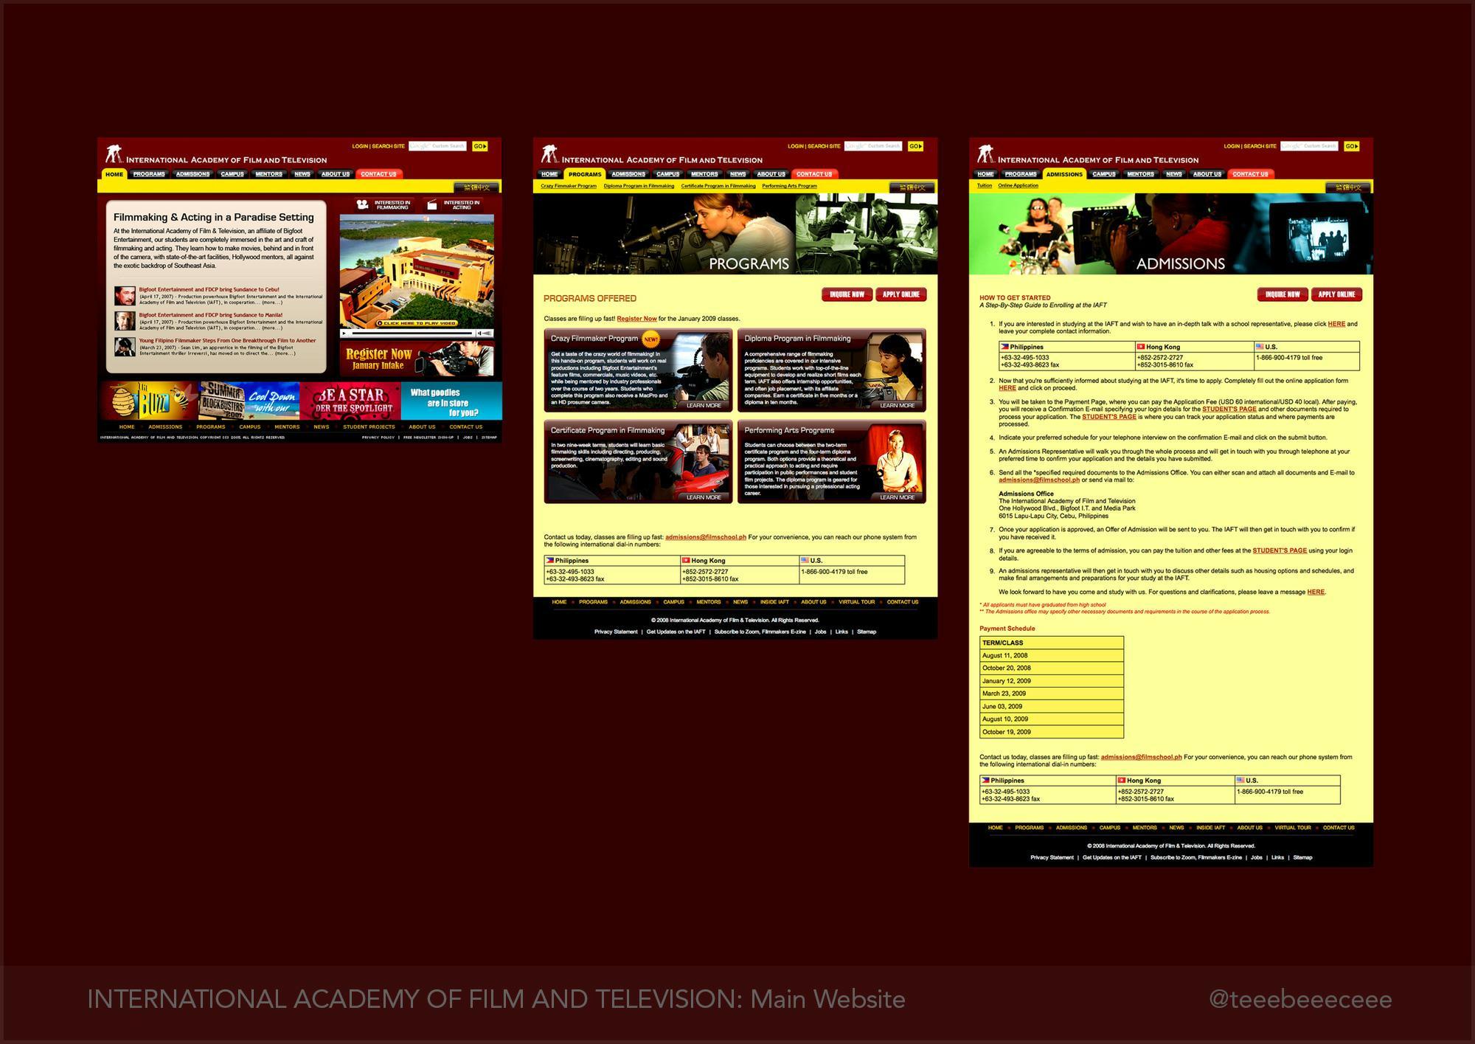Viewport: 1475px width, 1044px height.
Task: Open the Campus tab on the home page
Action: coord(232,174)
